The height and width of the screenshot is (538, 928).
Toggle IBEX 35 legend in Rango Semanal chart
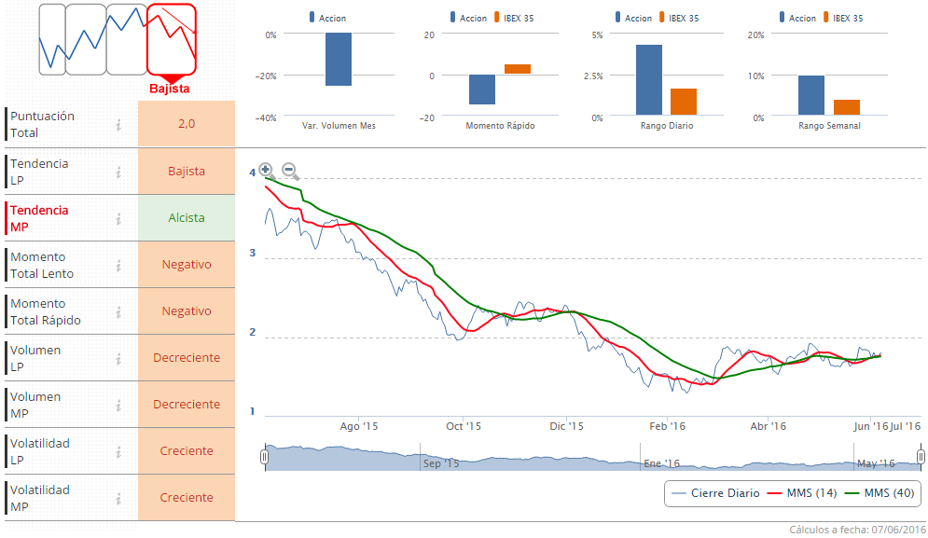click(843, 18)
